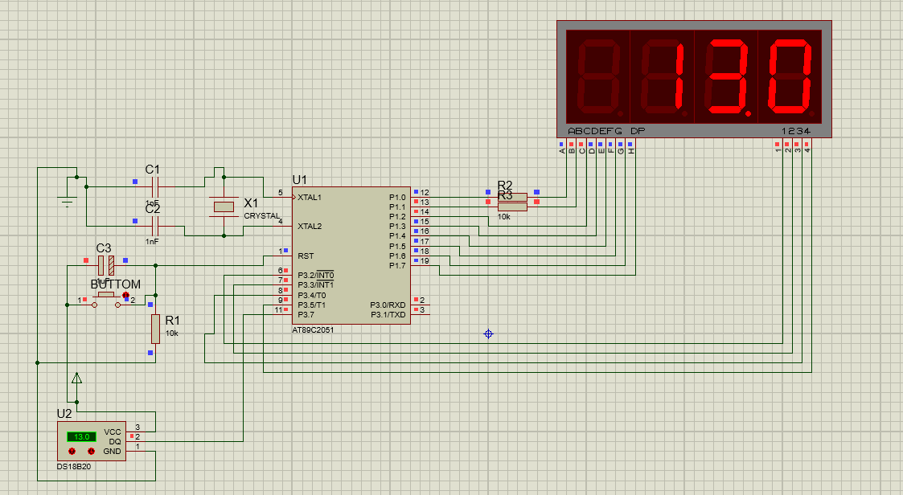903x495 pixels.
Task: Select the BUTTOM push button plunger
Action: point(106,295)
